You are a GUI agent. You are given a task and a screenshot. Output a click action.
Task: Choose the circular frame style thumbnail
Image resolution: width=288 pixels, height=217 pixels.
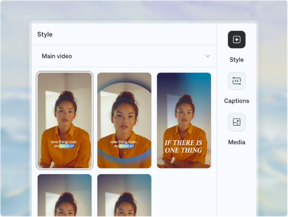124,120
